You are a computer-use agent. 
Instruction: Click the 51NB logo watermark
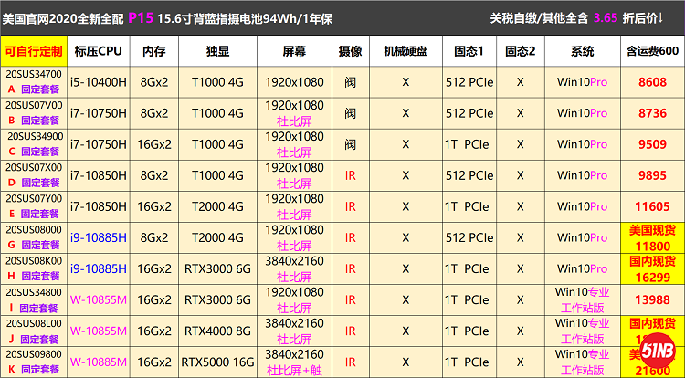coord(653,351)
